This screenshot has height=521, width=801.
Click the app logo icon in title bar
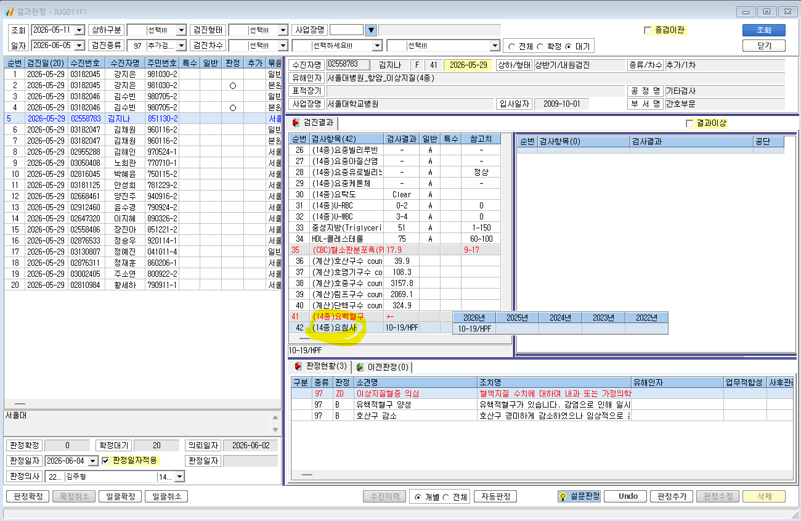(x=10, y=10)
